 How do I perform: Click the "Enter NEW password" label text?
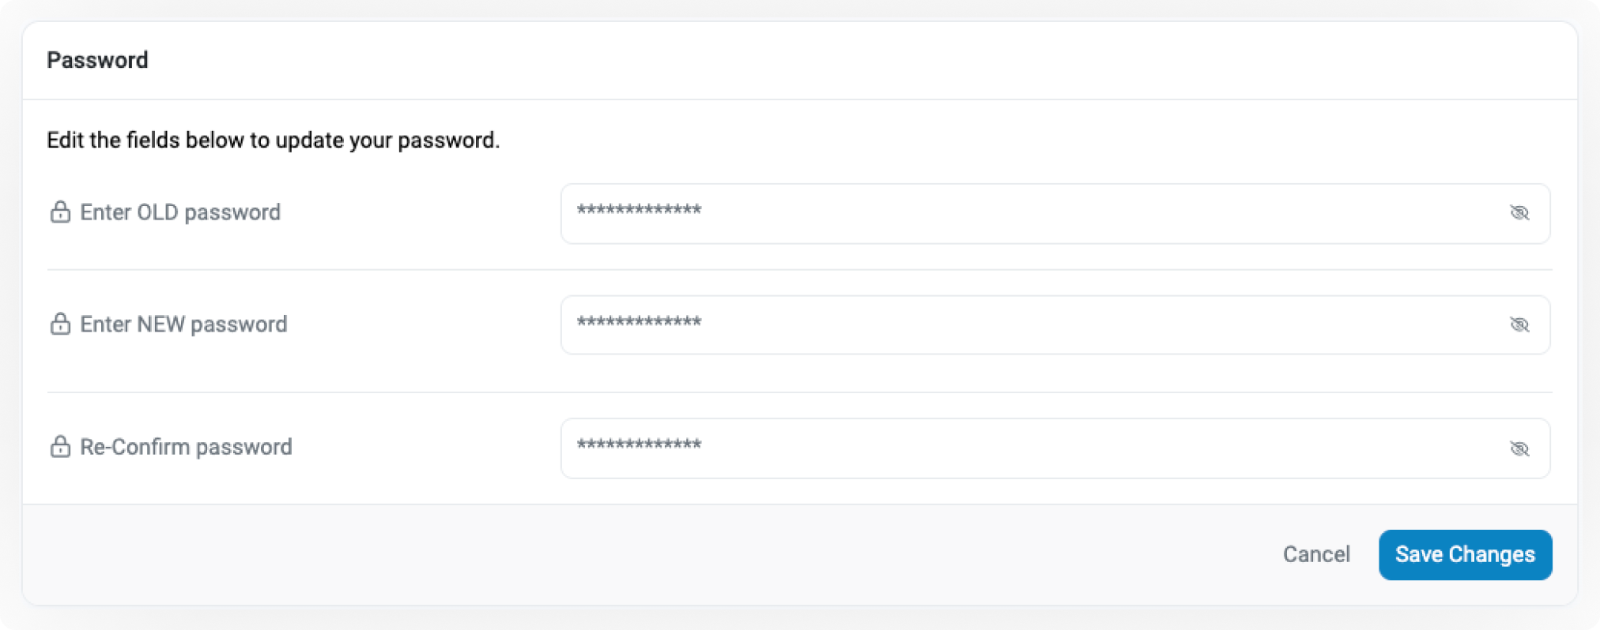tap(183, 324)
